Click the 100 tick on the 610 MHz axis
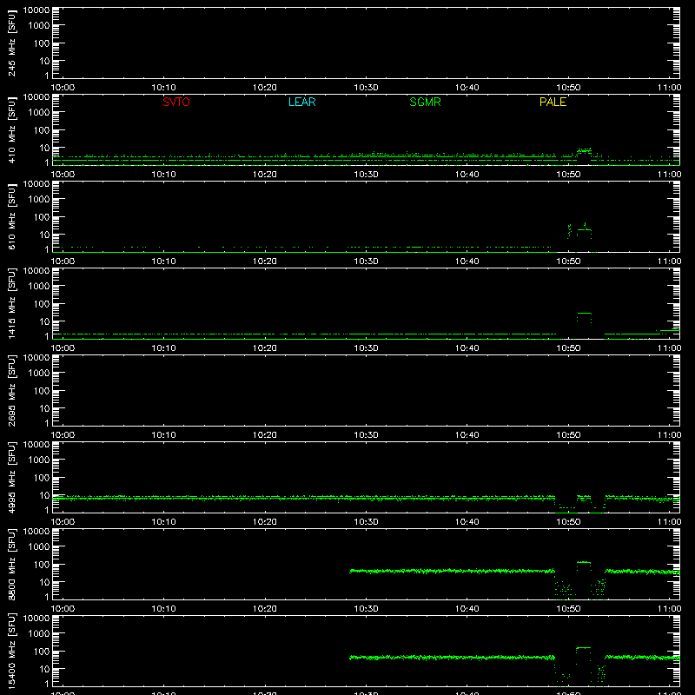 (x=42, y=217)
